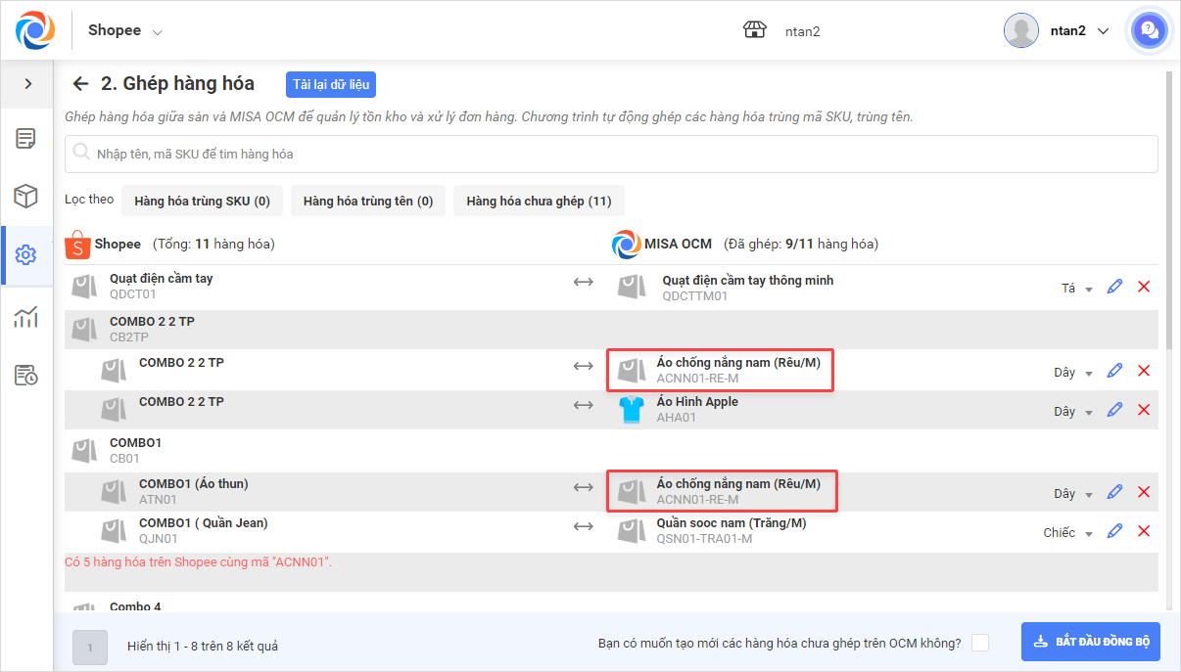The image size is (1181, 672).
Task: Open the reports chart icon in sidebar
Action: click(x=26, y=316)
